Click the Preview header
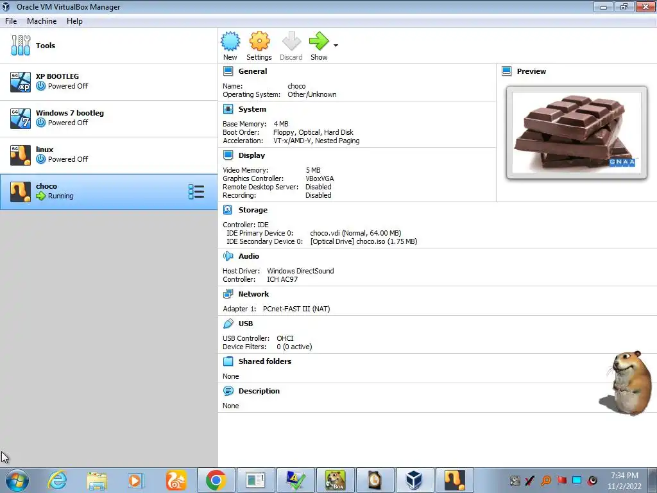 (x=531, y=71)
